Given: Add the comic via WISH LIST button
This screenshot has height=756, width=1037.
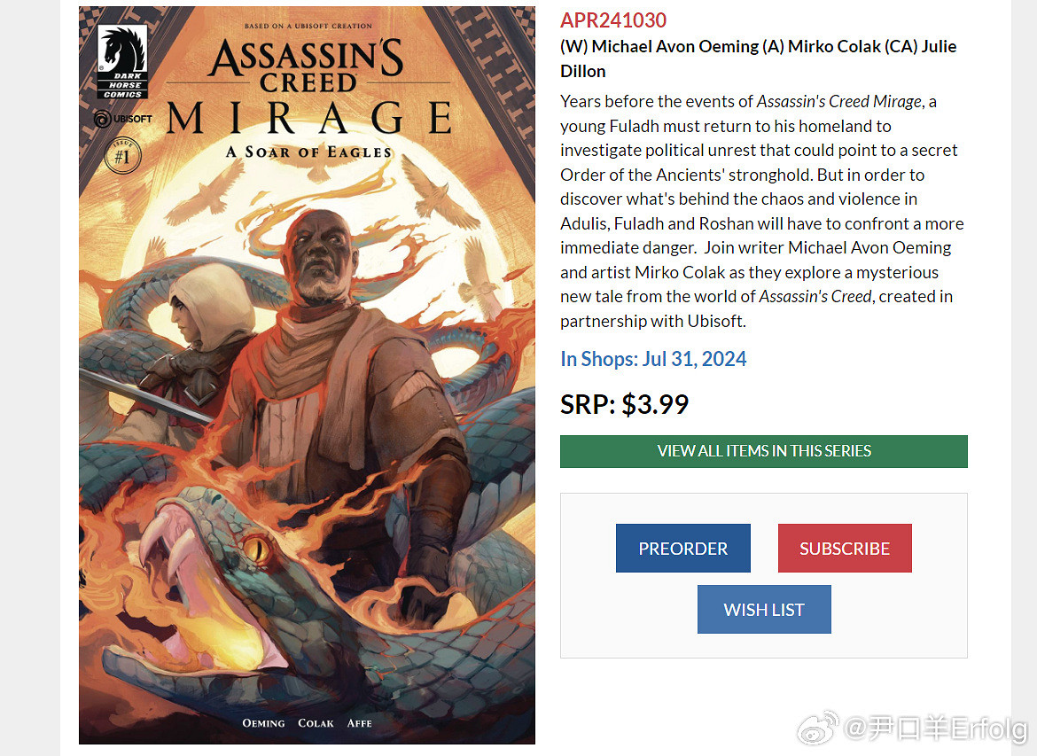Looking at the screenshot, I should pyautogui.click(x=763, y=610).
